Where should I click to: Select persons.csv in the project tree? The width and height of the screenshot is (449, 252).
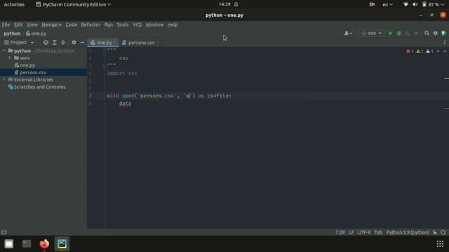(33, 73)
